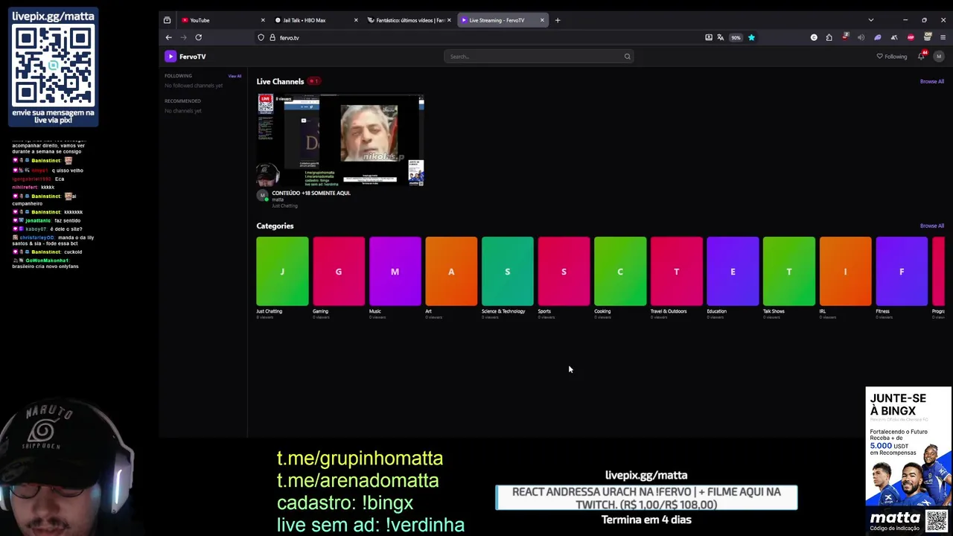Click the volume speaker extension icon
Screen dimensions: 953x536
coord(861,37)
